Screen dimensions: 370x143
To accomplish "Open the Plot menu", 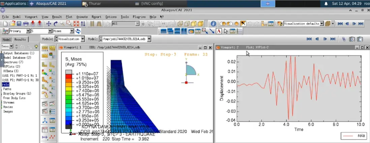I will 69,17.
